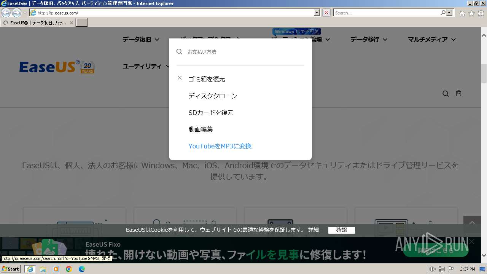Image resolution: width=487 pixels, height=274 pixels.
Task: Click the taskbar clock showing 2:37 PM
Action: (467, 269)
